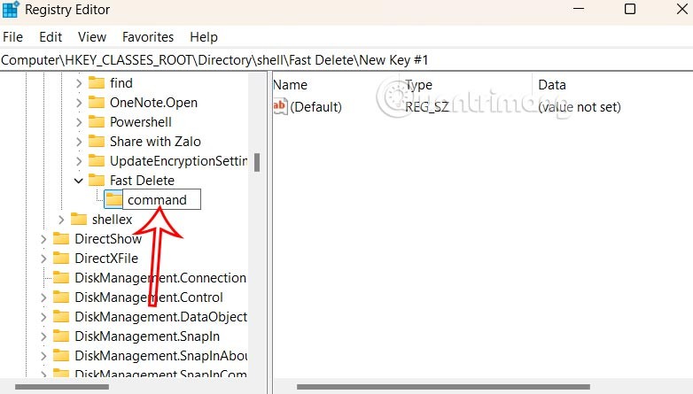The image size is (693, 394).
Task: Expand the shellex key
Action: [x=60, y=219]
